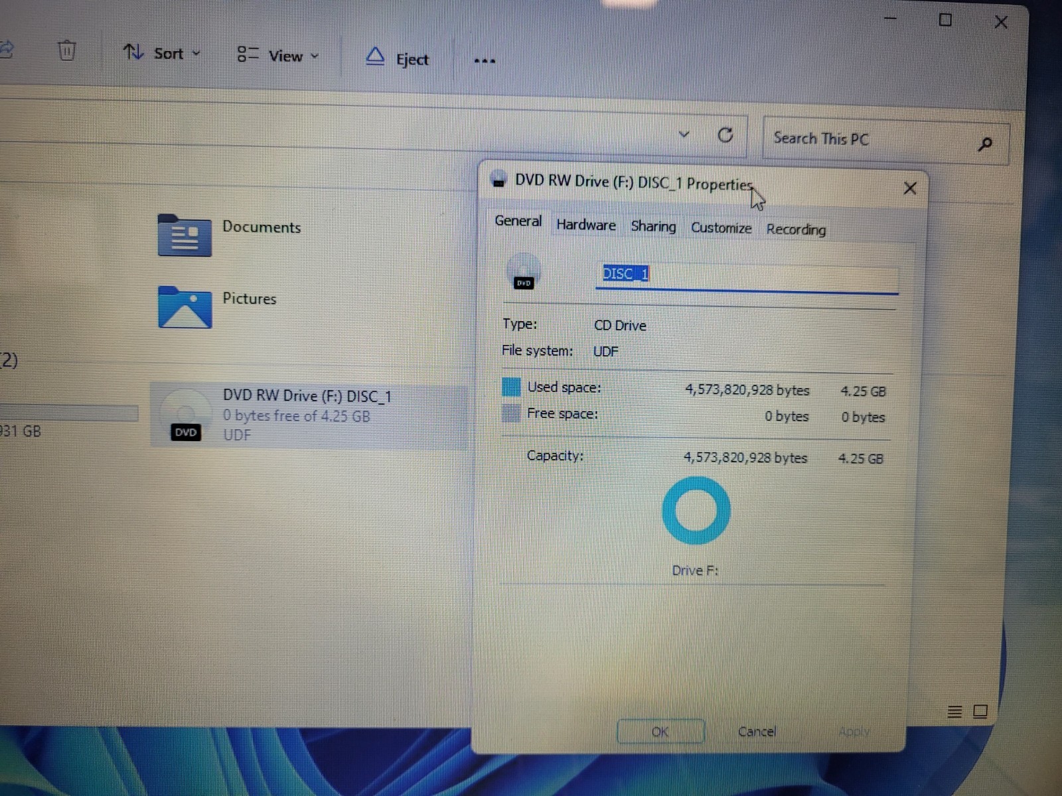1062x796 pixels.
Task: Click Cancel in the Properties dialog
Action: tap(757, 732)
